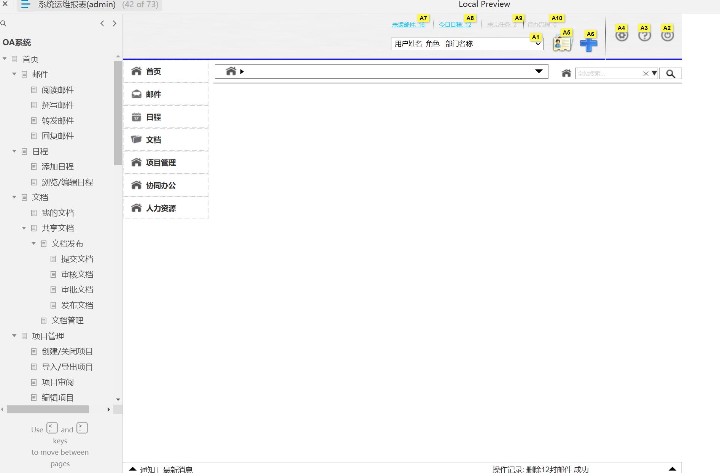Select the 浏览/编辑日程 page in tree
Viewport: 720px width, 473px height.
(67, 182)
